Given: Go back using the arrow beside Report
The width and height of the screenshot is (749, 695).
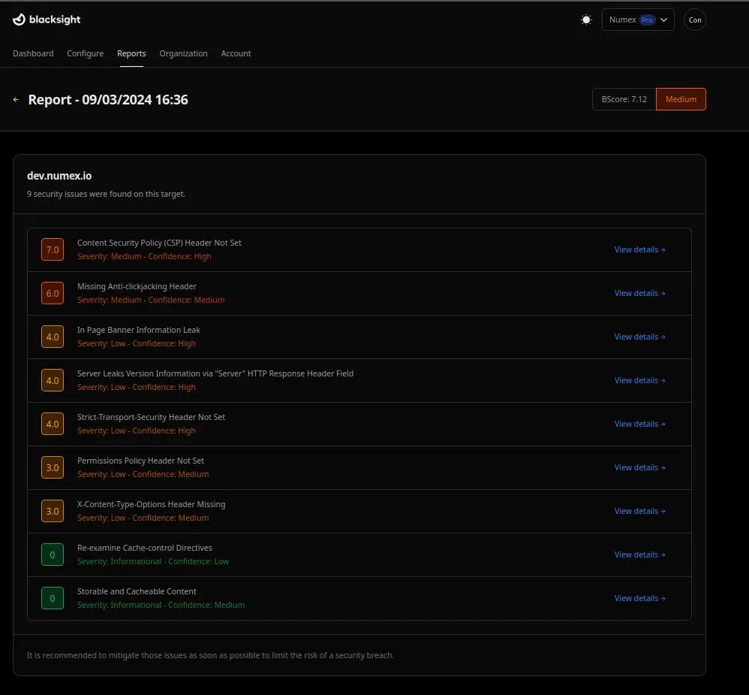Looking at the screenshot, I should 17,99.
